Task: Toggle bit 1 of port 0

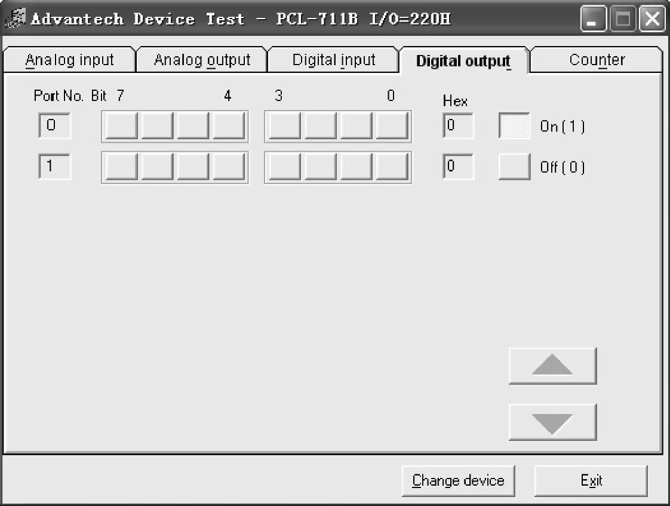Action: tap(356, 126)
